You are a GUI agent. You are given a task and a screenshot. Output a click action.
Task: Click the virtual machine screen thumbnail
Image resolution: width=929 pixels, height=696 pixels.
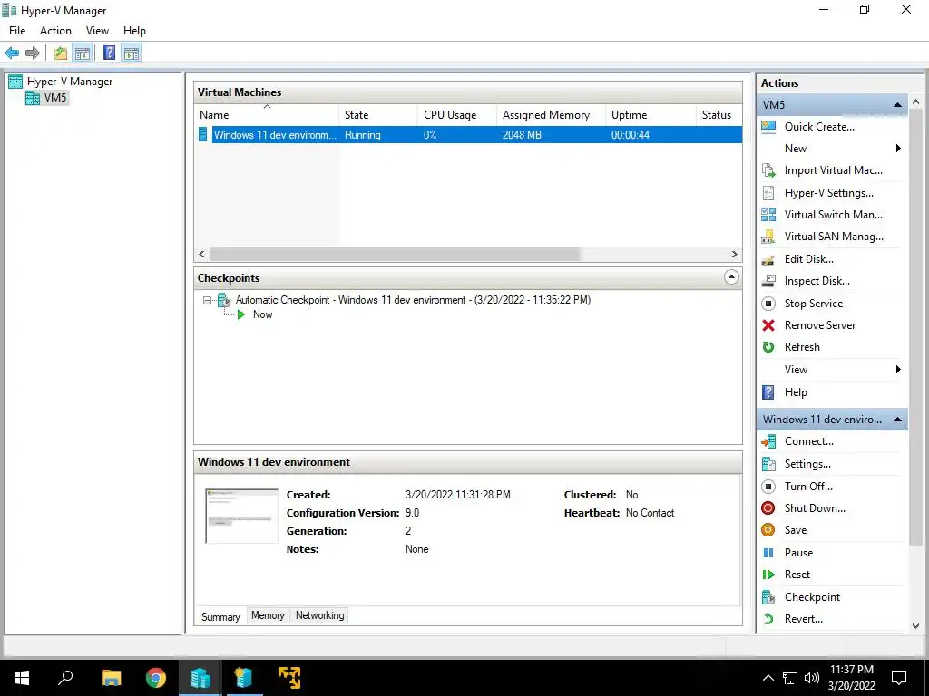[241, 516]
